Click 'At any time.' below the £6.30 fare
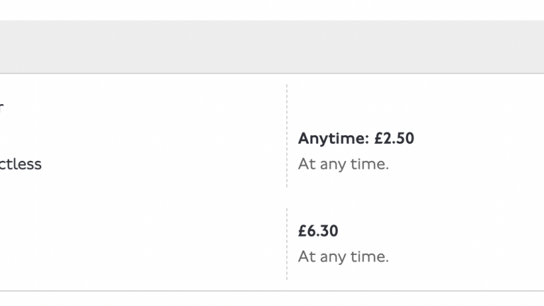The height and width of the screenshot is (306, 544). (x=344, y=256)
